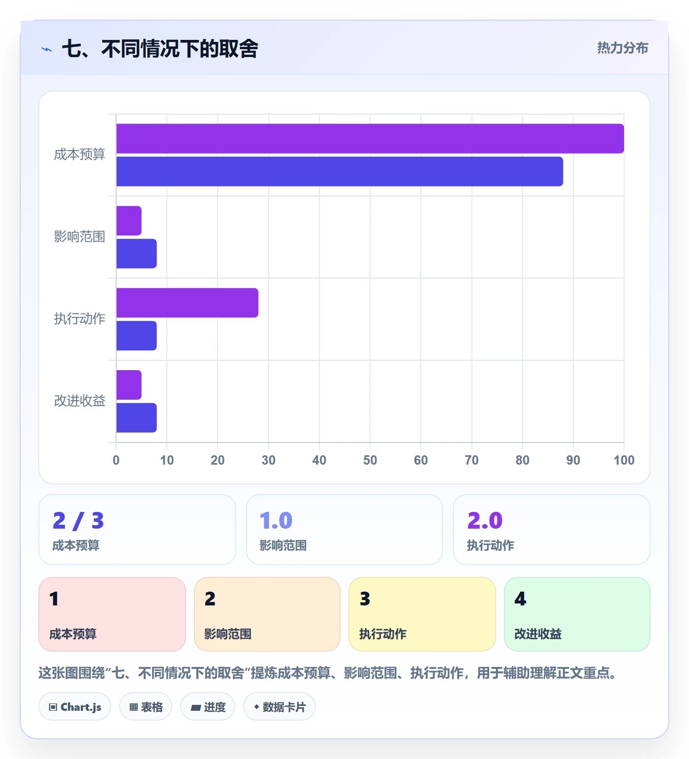Open the "2.0" 执行动作 stat card
This screenshot has height=759, width=689.
pyautogui.click(x=552, y=530)
